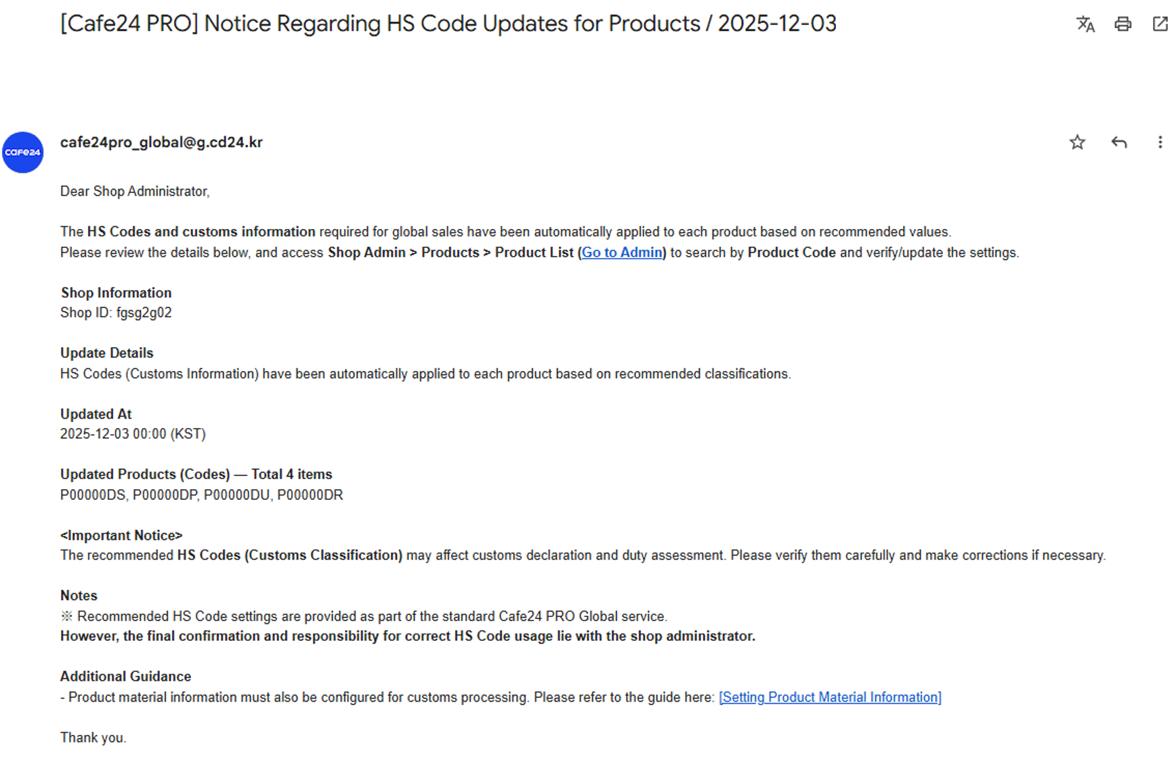The height and width of the screenshot is (762, 1176).
Task: Click the Shop ID fgsg2g02 text
Action: 116,313
